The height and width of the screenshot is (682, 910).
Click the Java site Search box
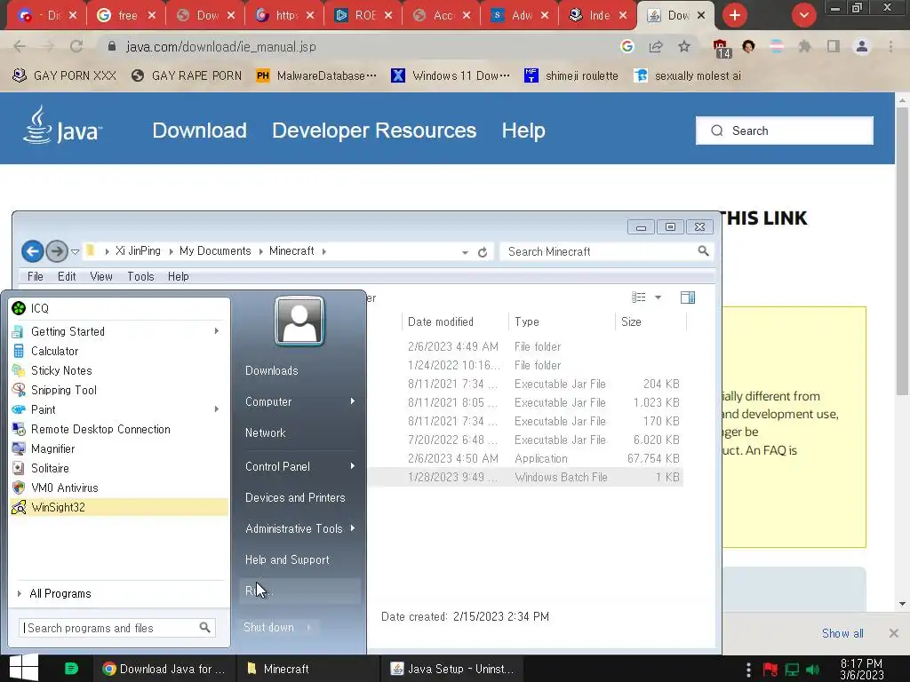coord(785,131)
